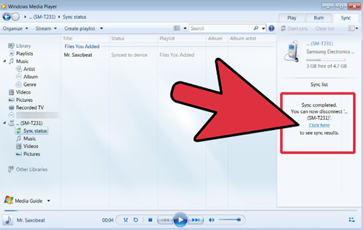Click Clear list
Viewport: 363px width, 230px height.
pyautogui.click(x=325, y=28)
